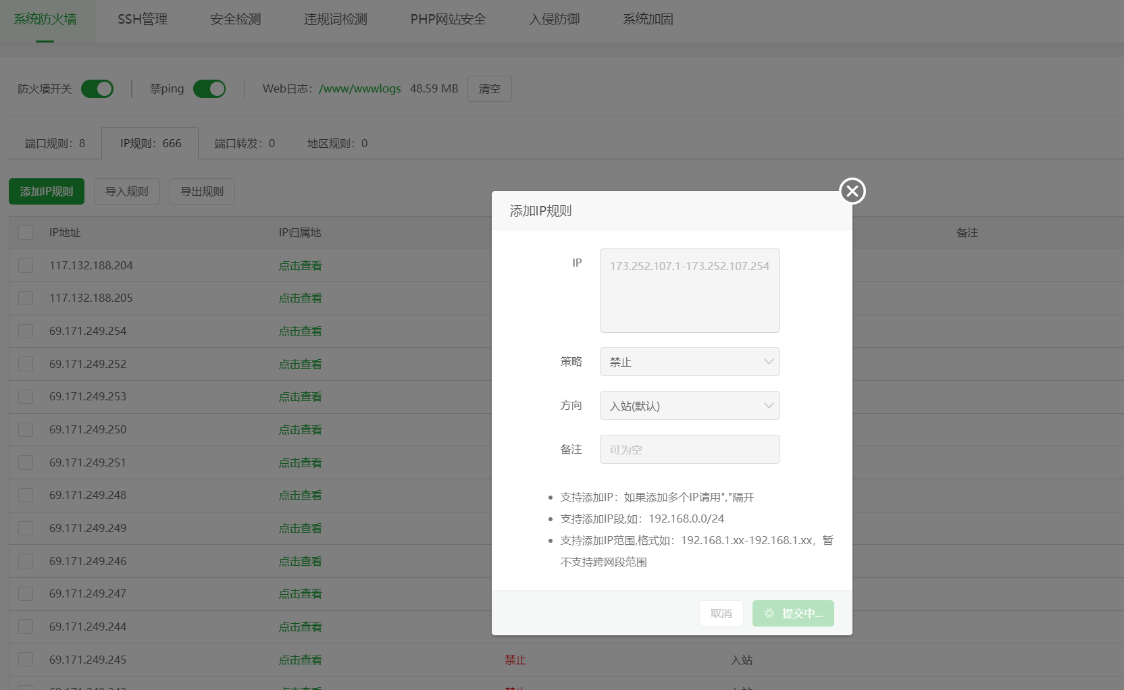Click the IP address 69.171.249.244
The height and width of the screenshot is (690, 1124).
point(88,627)
